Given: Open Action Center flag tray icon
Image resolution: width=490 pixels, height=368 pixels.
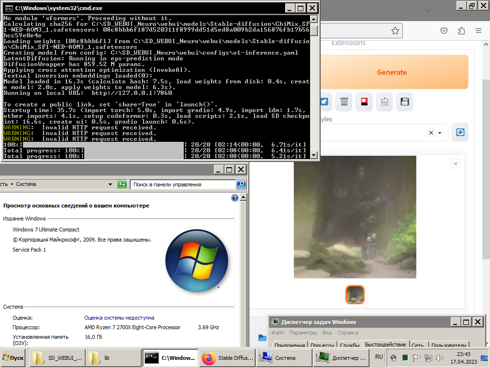Looking at the screenshot, I should click(417, 357).
